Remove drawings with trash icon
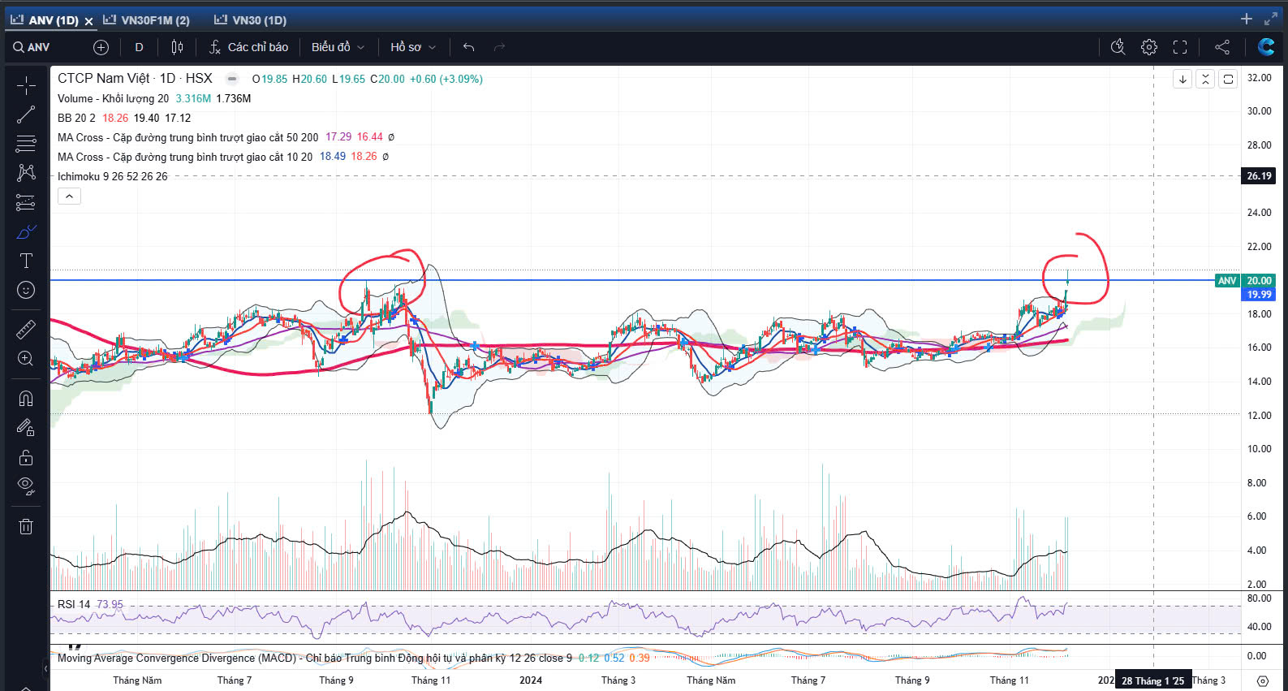 [x=26, y=526]
